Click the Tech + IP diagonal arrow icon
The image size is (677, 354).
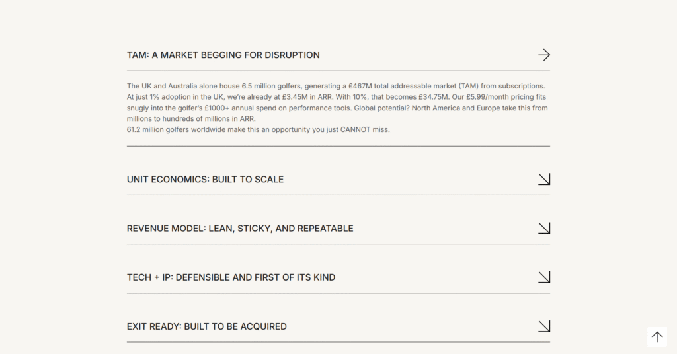click(544, 277)
